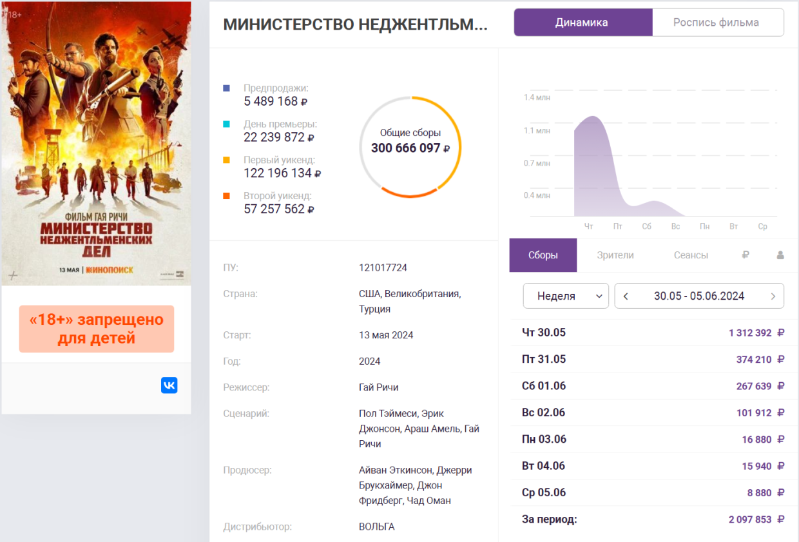Screen dimensions: 799x542
Task: Click the Вс 02.06 row
Action: (x=653, y=412)
